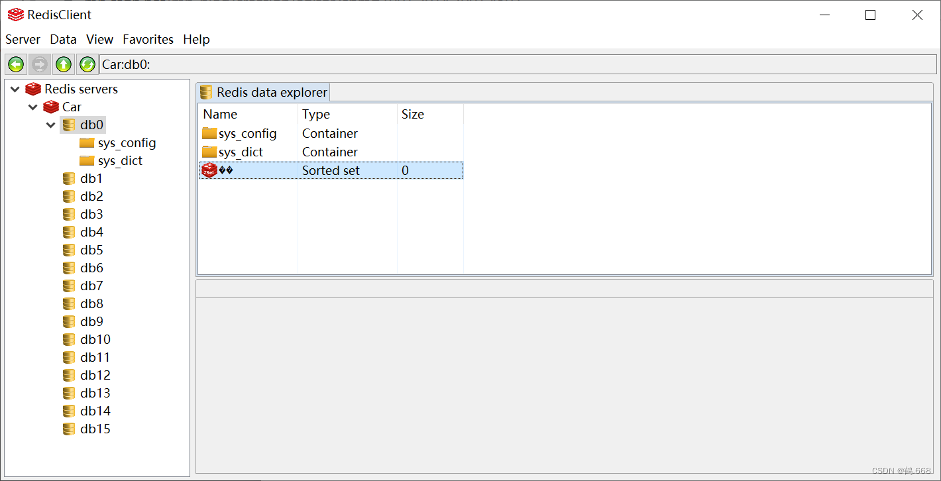Viewport: 941px width, 481px height.
Task: Minimize the RedisClient window
Action: [824, 15]
